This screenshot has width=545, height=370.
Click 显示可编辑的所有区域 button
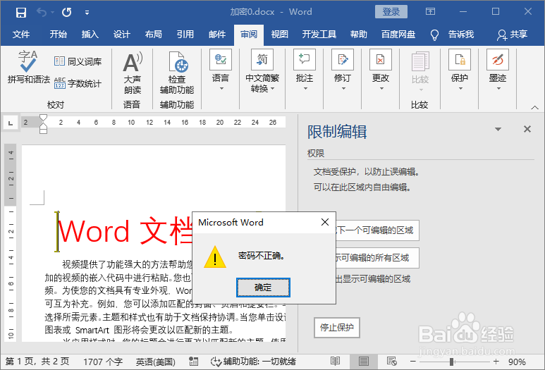coord(377,258)
